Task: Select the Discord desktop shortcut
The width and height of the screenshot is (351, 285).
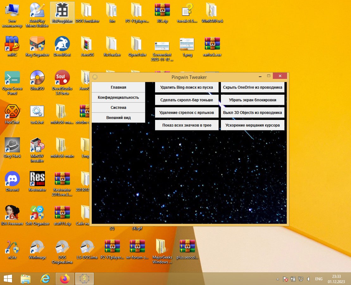Action: coord(12,181)
